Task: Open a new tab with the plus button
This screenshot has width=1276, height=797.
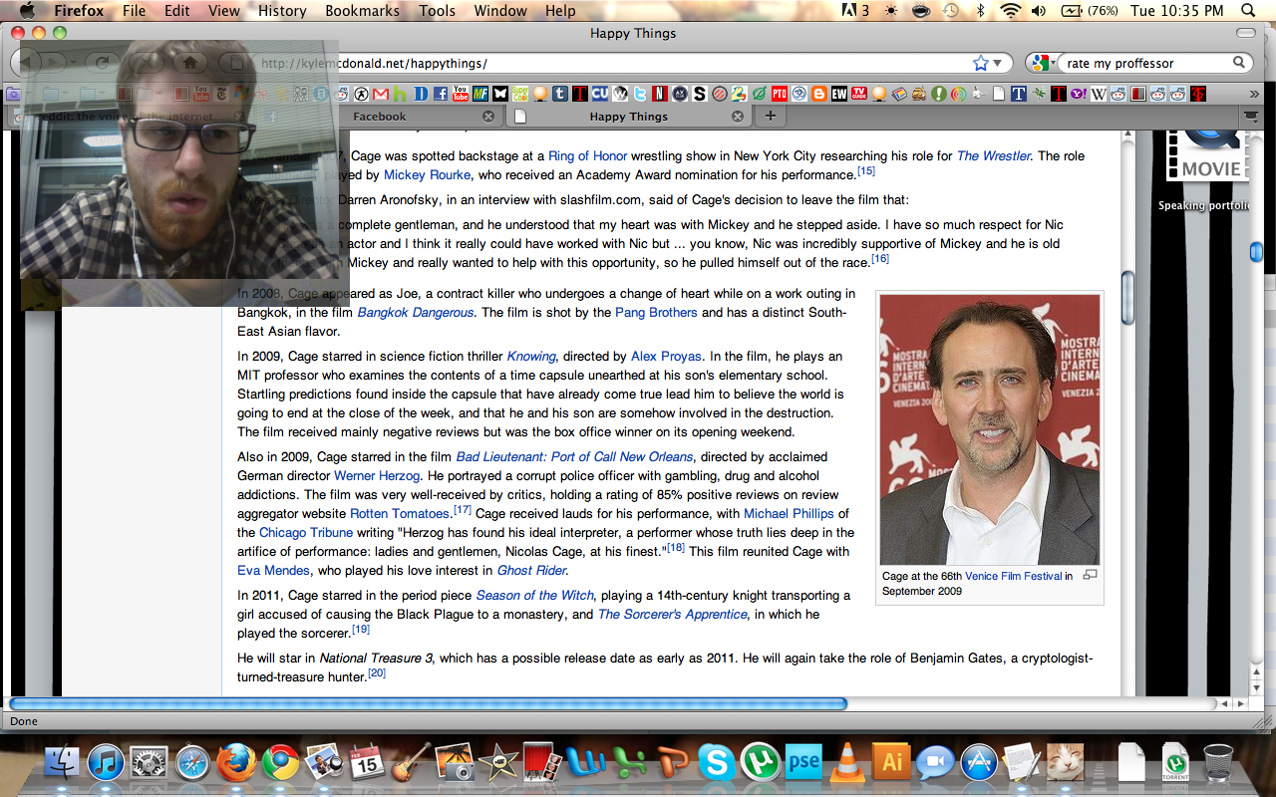Action: coord(769,117)
